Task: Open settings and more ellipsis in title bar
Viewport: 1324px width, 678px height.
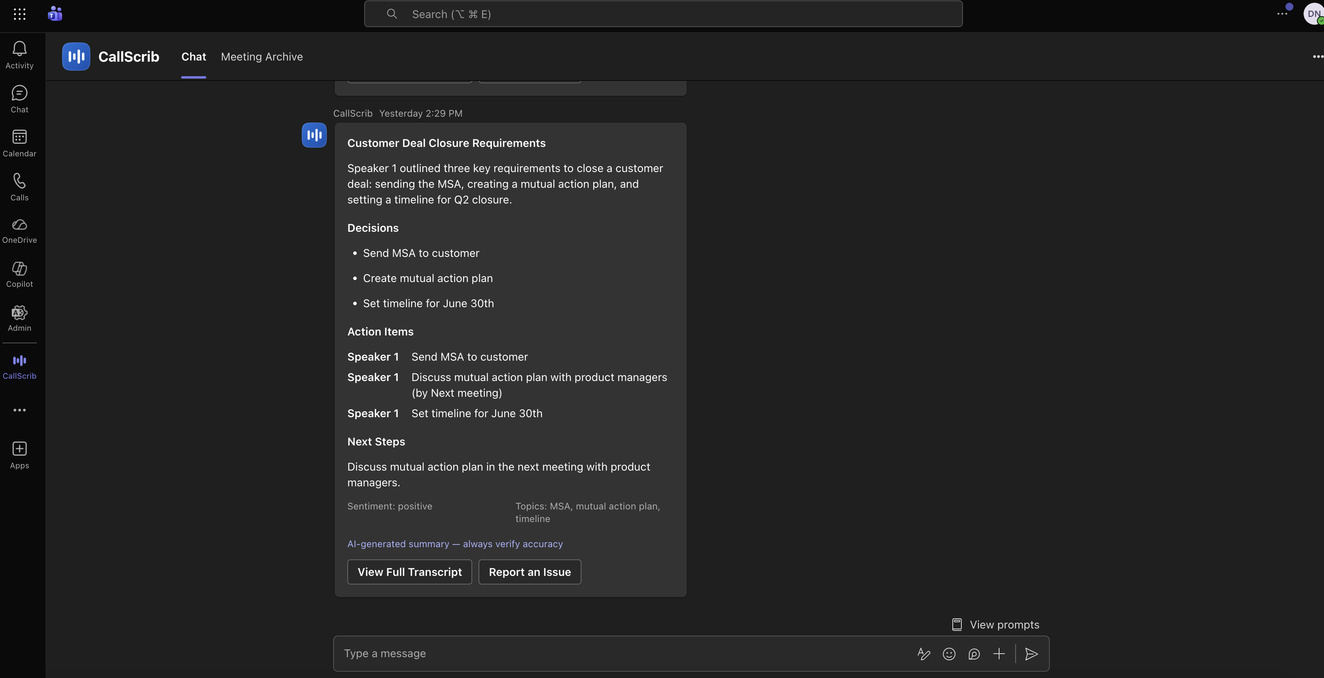Action: tap(1282, 14)
